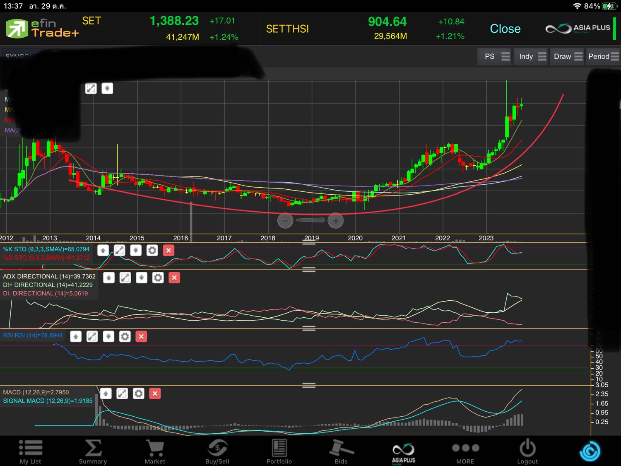Remove the RSI indicator
This screenshot has height=466, width=621.
(x=141, y=336)
